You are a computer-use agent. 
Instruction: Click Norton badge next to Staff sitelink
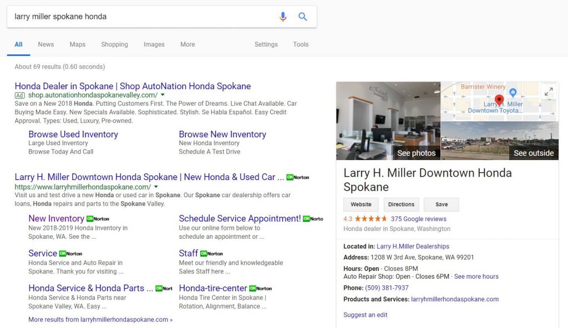tap(211, 253)
